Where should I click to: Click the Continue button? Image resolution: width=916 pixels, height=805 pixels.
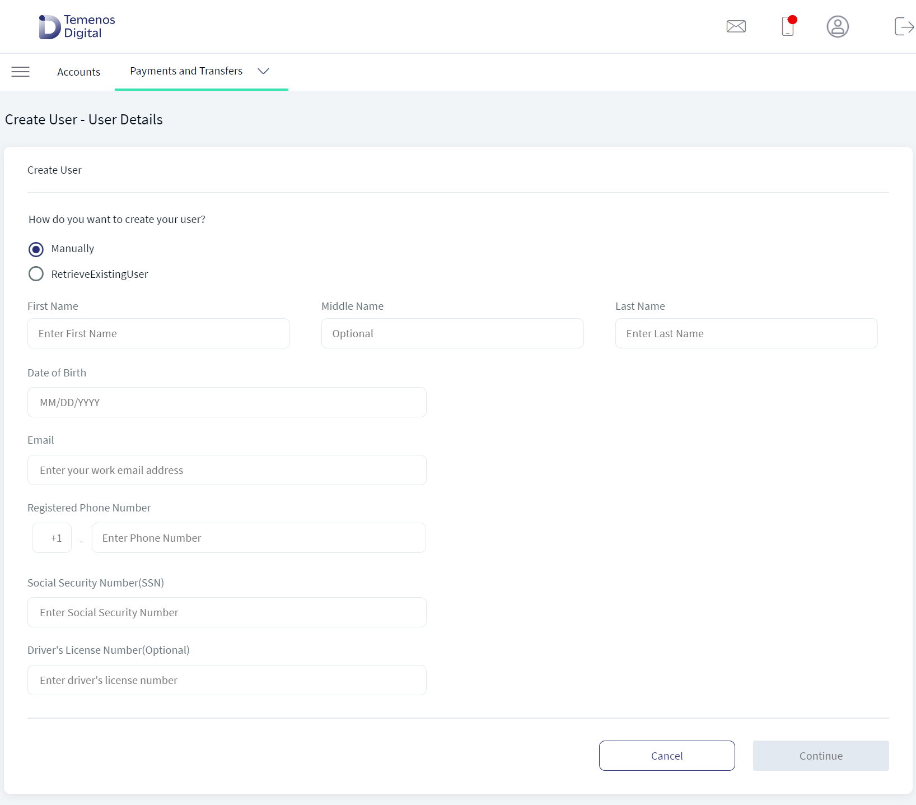(821, 756)
